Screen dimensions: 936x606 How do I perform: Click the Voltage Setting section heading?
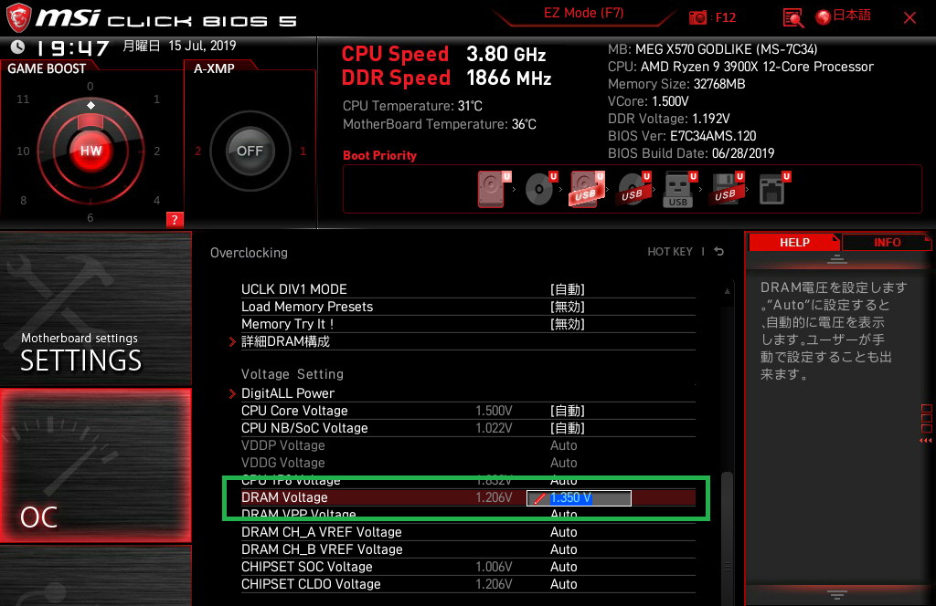pos(292,373)
